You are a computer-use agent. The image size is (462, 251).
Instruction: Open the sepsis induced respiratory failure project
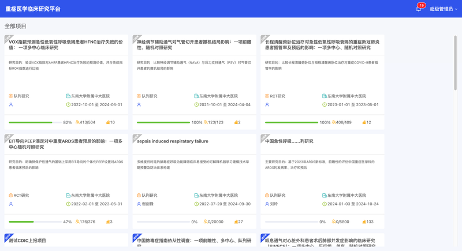pos(172,141)
